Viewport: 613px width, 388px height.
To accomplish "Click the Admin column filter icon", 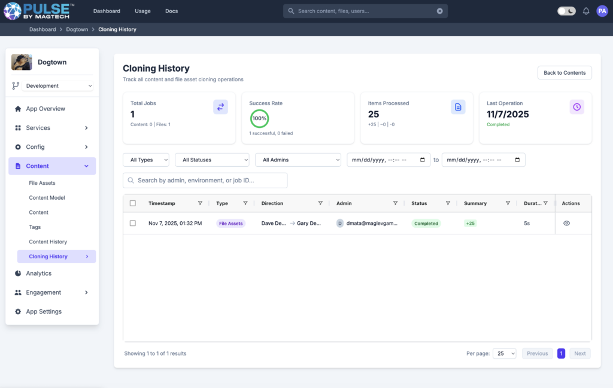I will [x=395, y=203].
